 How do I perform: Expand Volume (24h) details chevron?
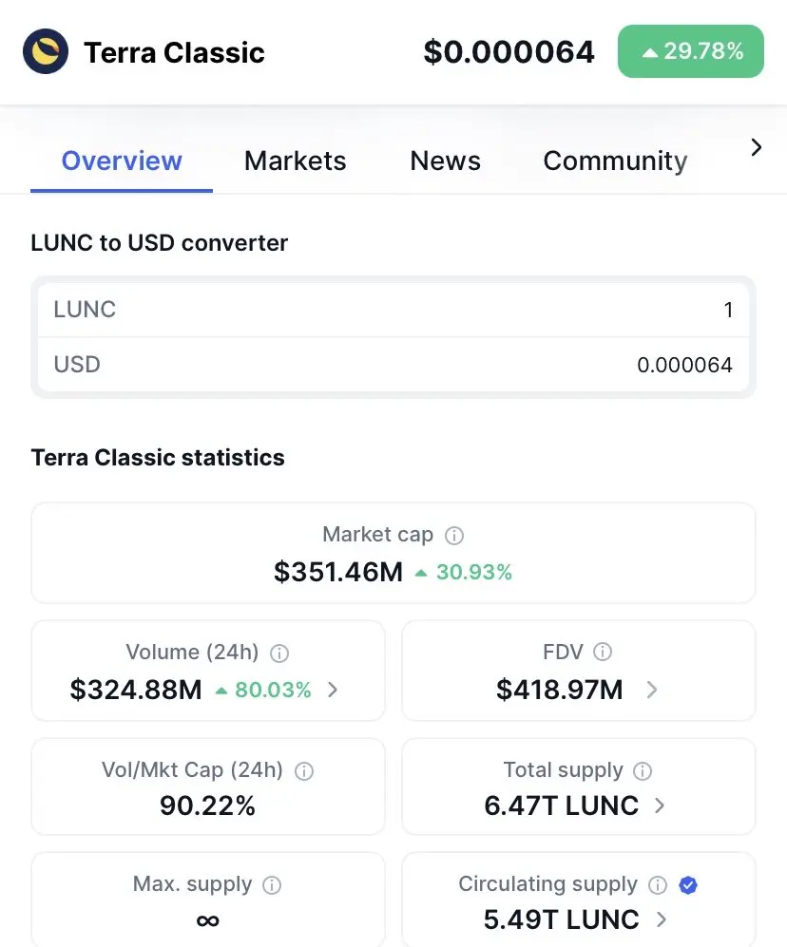point(333,689)
